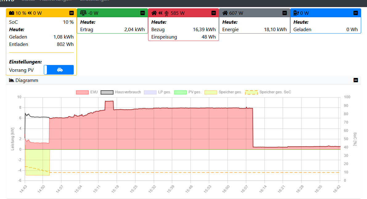Screen dimensions: 367x199
Task: Click the power pylon icon in the red card
Action: (167, 13)
